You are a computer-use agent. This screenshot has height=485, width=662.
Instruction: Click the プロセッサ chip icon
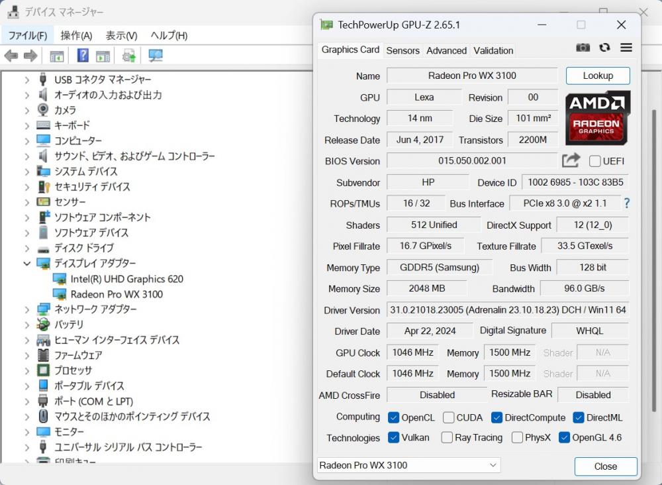[x=43, y=370]
